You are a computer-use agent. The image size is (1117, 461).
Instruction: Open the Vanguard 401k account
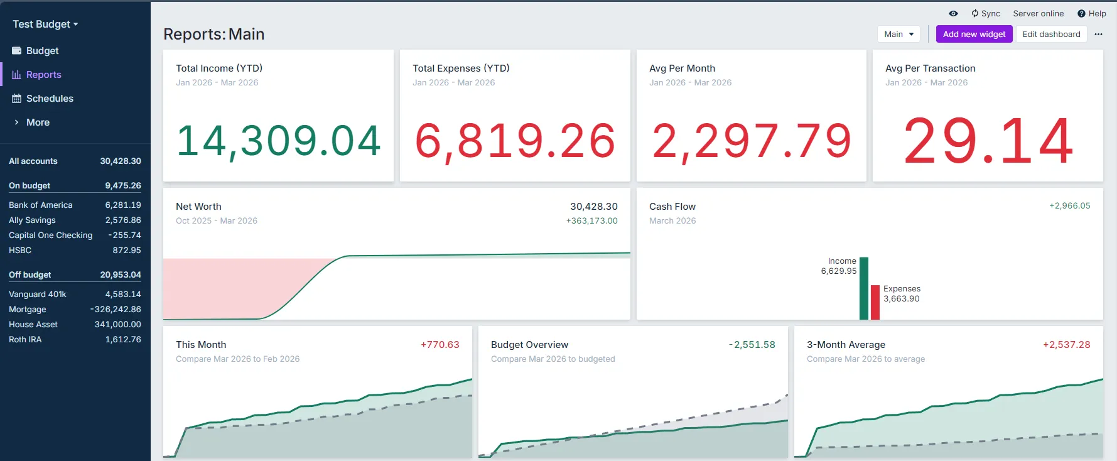point(38,295)
